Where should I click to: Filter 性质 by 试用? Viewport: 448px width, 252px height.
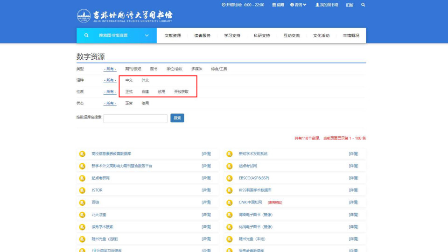161,92
